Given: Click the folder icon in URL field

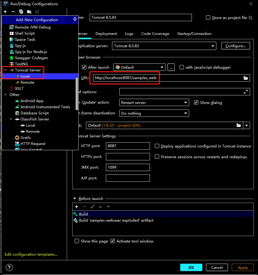Looking at the screenshot, I should pyautogui.click(x=246, y=78).
